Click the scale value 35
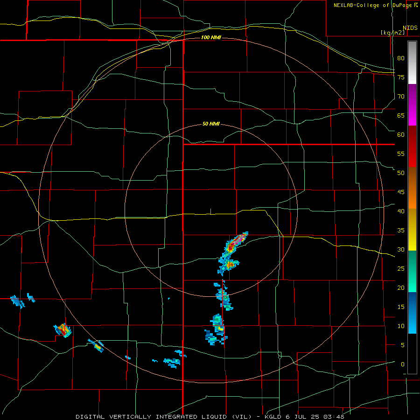The width and height of the screenshot is (420, 420). pyautogui.click(x=401, y=231)
